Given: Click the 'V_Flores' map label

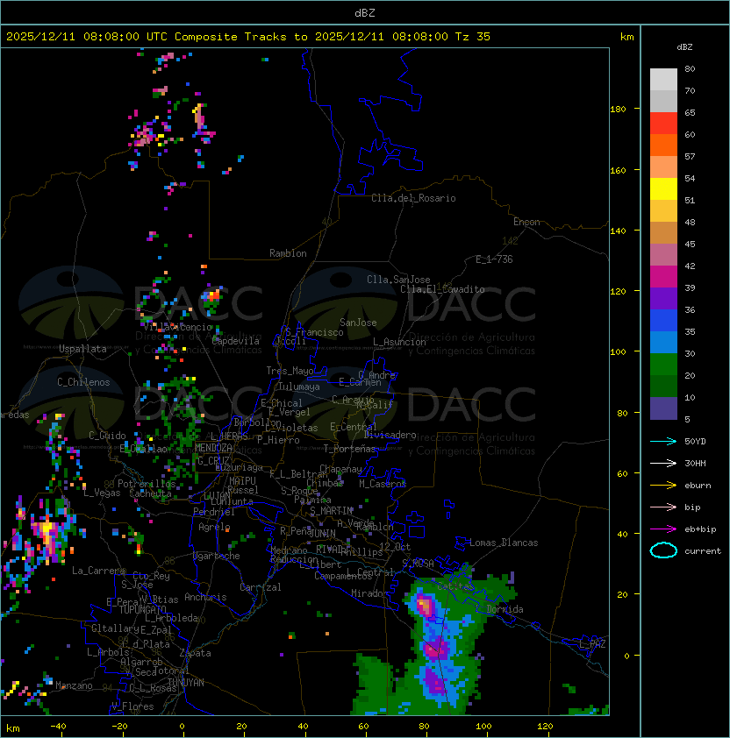Looking at the screenshot, I should [x=132, y=706].
